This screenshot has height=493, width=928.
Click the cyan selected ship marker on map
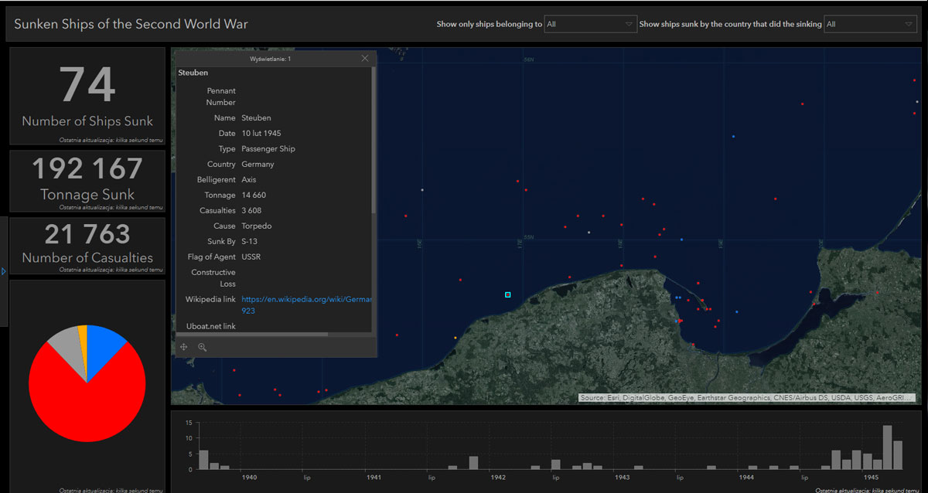508,294
